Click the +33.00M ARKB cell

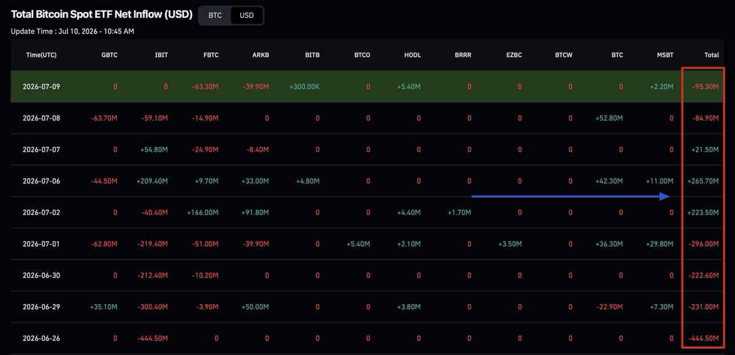255,181
